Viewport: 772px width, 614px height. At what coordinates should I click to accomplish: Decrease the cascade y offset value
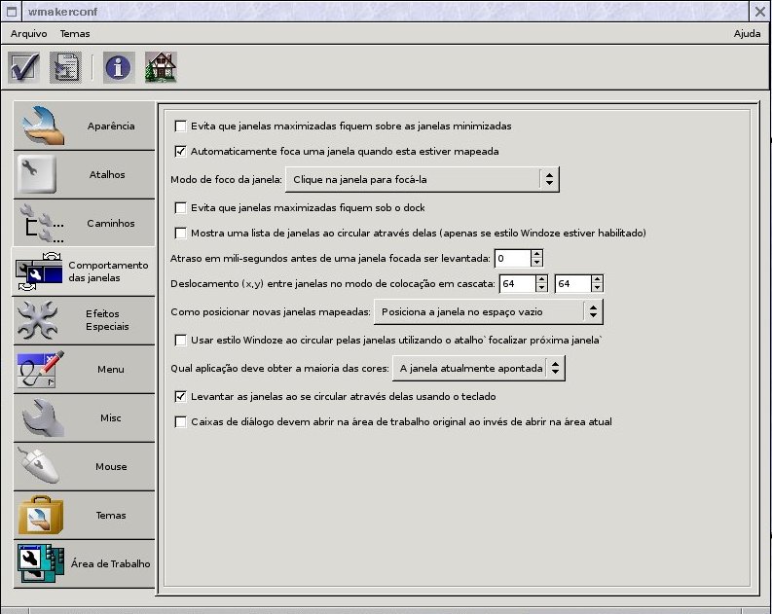[597, 288]
